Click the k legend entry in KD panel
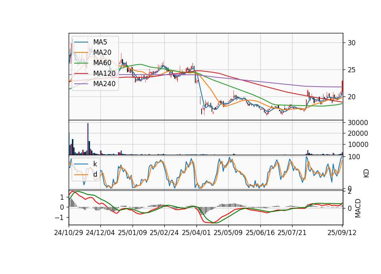This screenshot has width=381, height=274. (x=95, y=164)
